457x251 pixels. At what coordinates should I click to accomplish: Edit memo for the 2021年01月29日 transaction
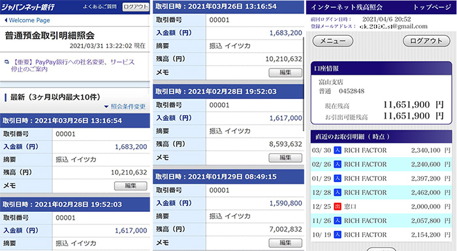(285, 243)
